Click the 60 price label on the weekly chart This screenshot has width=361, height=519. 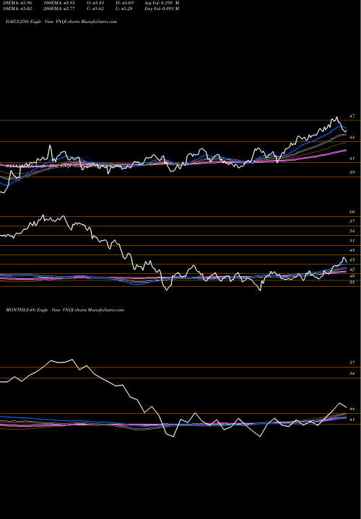click(352, 212)
